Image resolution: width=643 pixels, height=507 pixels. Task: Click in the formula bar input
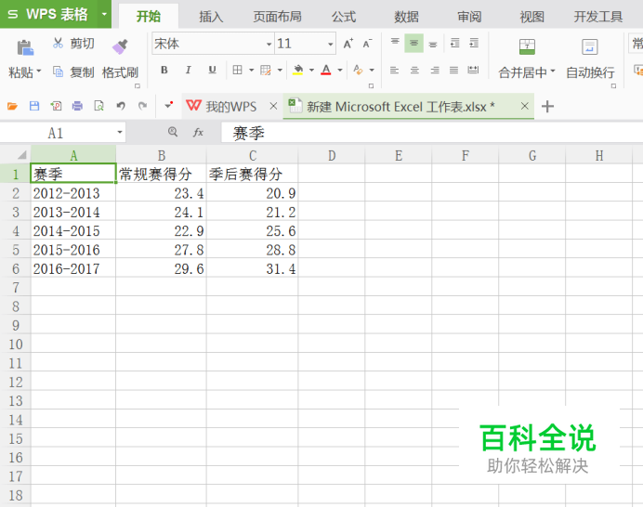tap(432, 133)
